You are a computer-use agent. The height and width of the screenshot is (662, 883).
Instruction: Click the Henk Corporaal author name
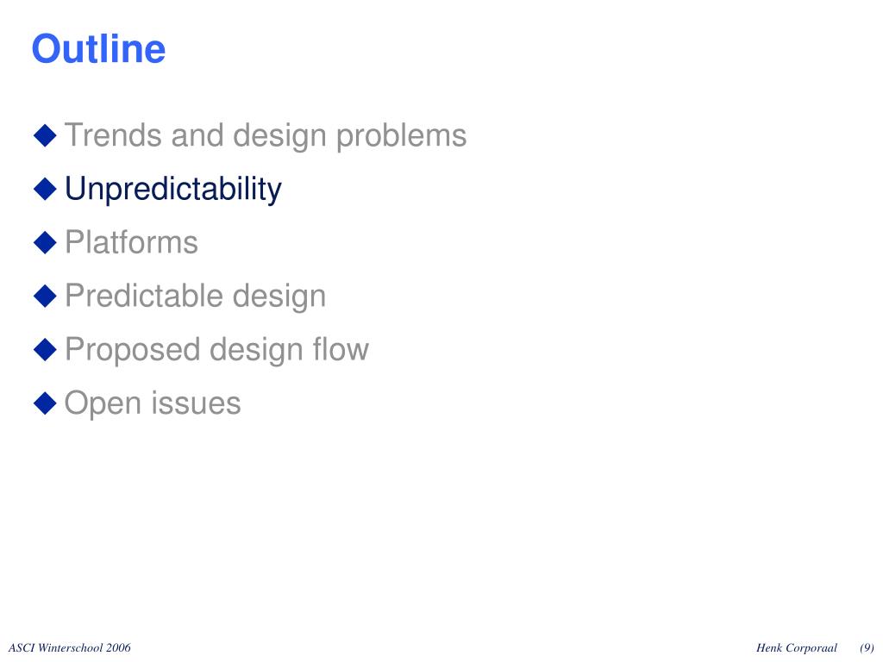click(796, 648)
